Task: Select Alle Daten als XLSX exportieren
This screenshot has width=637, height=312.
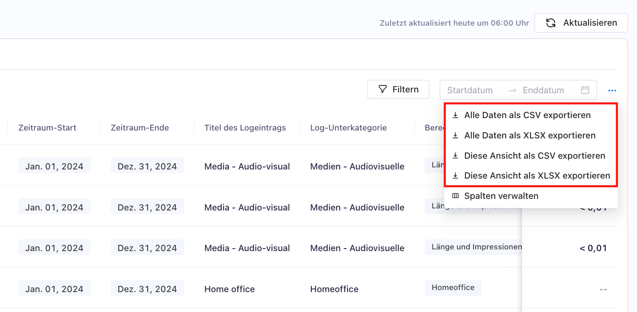Action: pyautogui.click(x=530, y=135)
